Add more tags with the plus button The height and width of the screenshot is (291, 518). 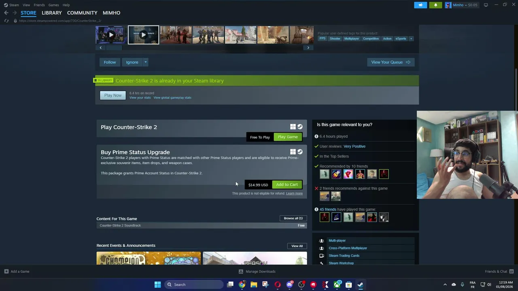click(411, 39)
